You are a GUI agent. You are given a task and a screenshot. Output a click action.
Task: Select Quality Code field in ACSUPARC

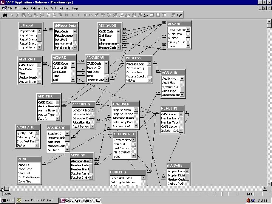tap(26, 133)
